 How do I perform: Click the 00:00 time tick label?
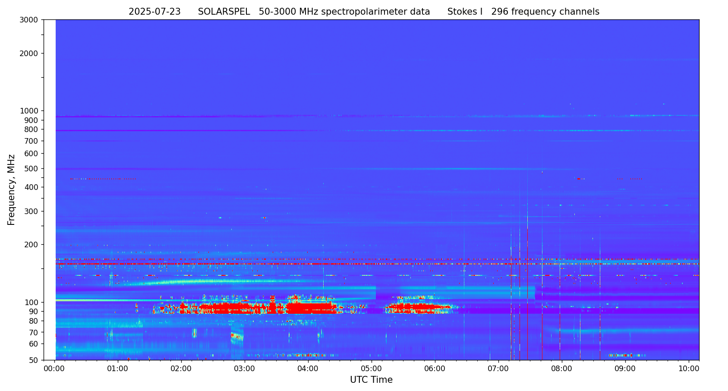54,369
